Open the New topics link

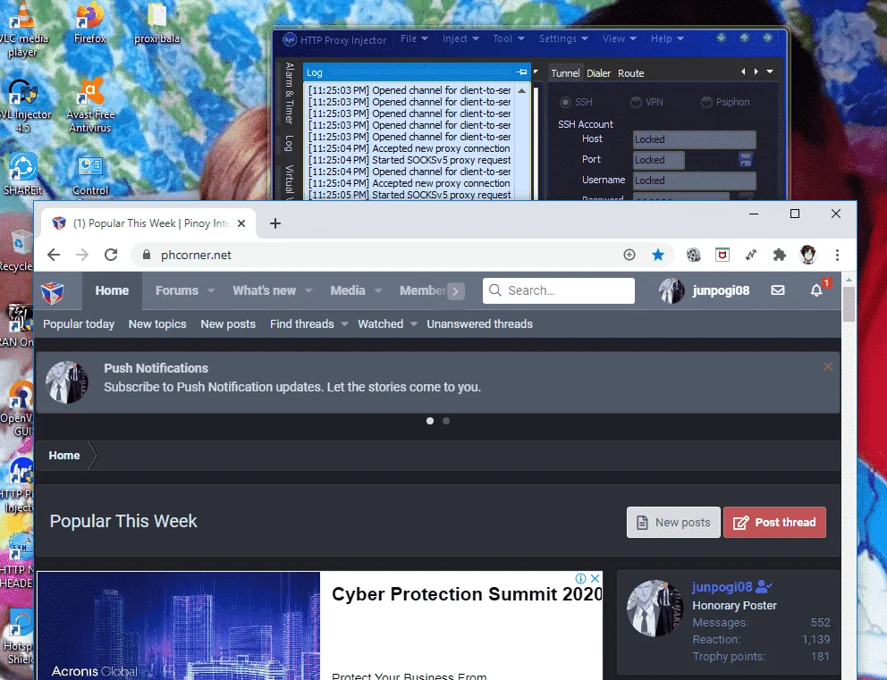157,323
